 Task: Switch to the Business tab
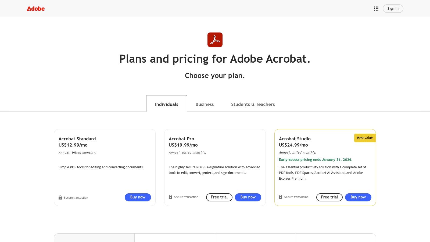205,104
